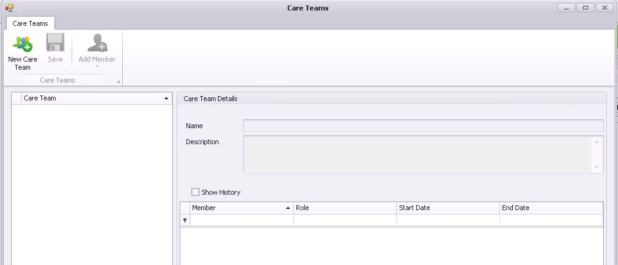
Task: Toggle the Show History checkbox
Action: click(x=196, y=192)
